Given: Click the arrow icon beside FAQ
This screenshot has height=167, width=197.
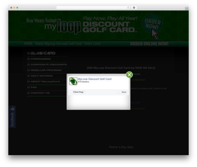Looking at the screenshot, I should click(x=29, y=87).
